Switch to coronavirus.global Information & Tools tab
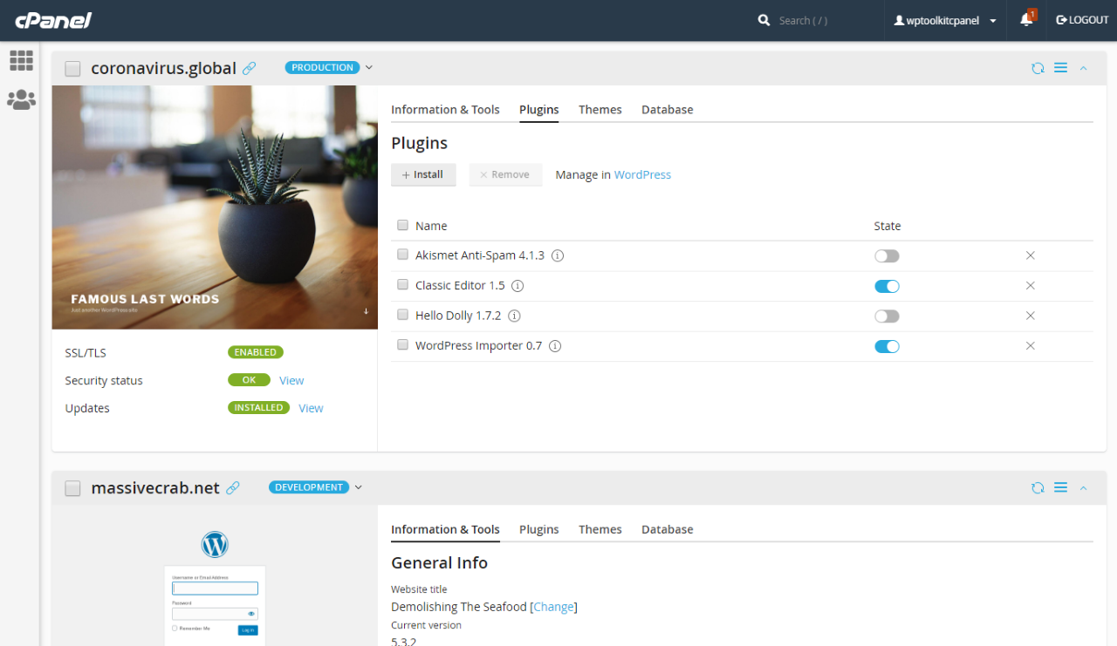The height and width of the screenshot is (646, 1117). coord(445,110)
